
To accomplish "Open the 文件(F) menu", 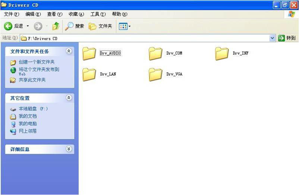I will tap(11, 14).
